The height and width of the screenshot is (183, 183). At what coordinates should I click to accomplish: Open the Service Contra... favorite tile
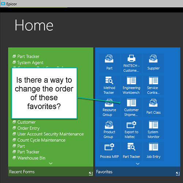point(153,85)
